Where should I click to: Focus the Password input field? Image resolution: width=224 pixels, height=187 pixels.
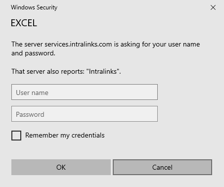(x=85, y=114)
